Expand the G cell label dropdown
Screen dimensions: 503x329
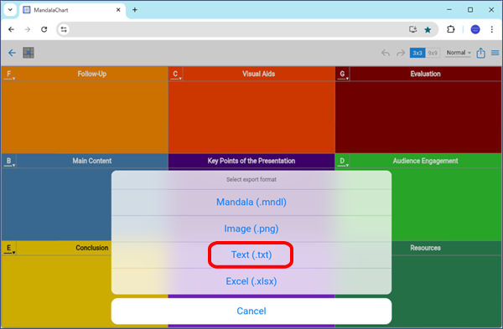343,75
